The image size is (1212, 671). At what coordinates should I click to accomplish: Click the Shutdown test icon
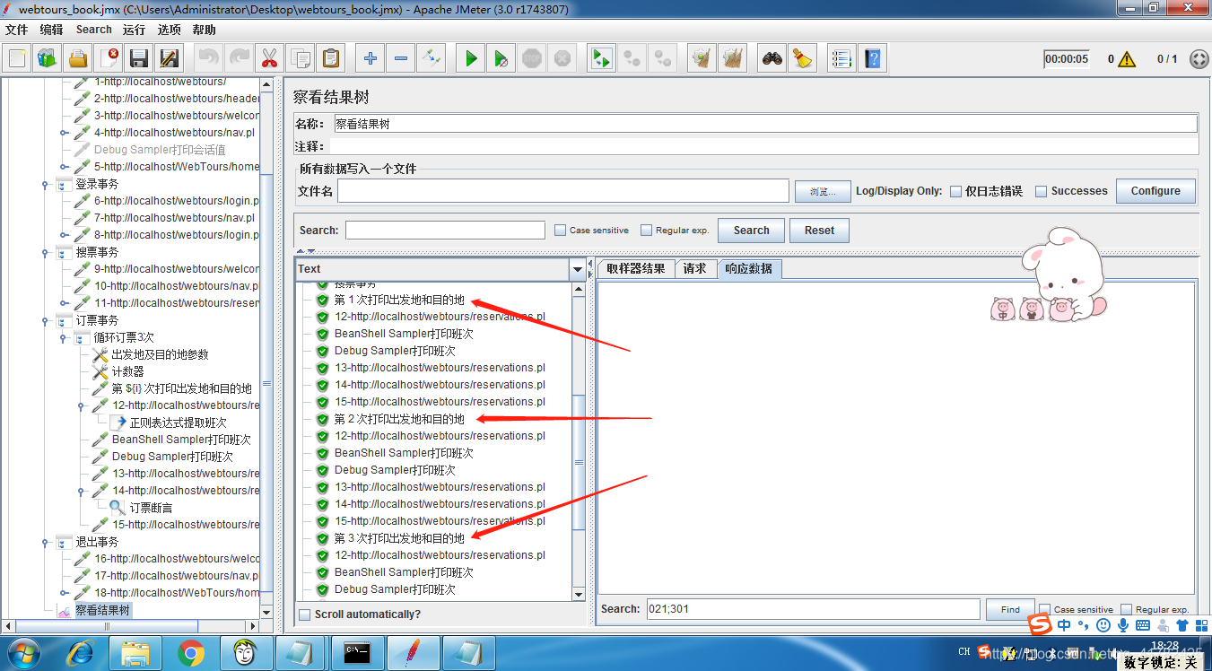(562, 59)
